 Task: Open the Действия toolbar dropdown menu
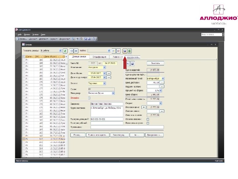[43, 39]
